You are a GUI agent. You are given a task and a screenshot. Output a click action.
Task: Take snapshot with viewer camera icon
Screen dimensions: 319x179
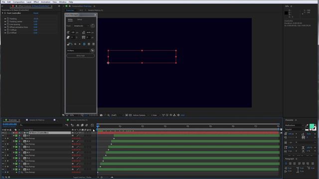101,115
